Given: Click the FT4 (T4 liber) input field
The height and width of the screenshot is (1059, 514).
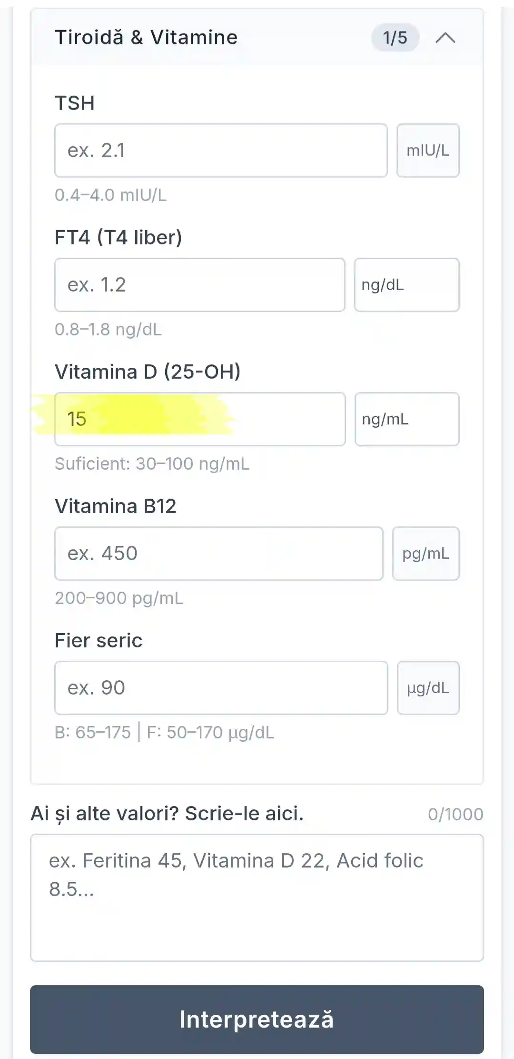Looking at the screenshot, I should 200,284.
